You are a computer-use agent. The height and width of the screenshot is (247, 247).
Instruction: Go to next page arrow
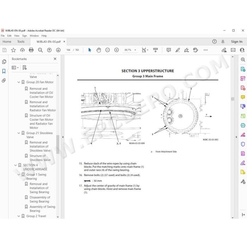tap(58, 50)
